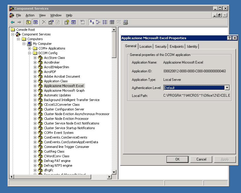
Task: Select Adobe Acrobat Document tree item
Action: click(62, 76)
